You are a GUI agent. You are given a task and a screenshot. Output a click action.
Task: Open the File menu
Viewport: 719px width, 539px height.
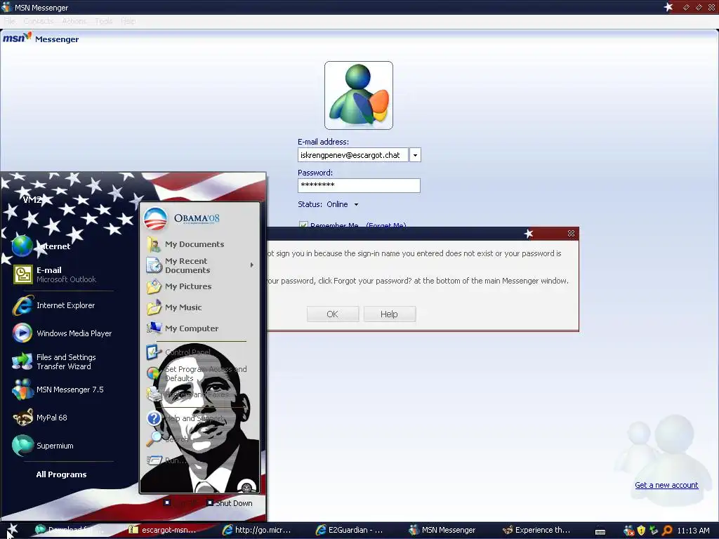click(10, 21)
